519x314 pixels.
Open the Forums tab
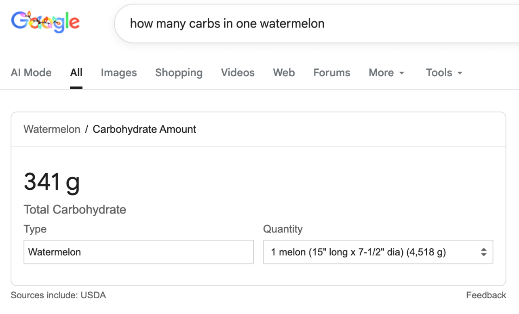[x=331, y=73]
